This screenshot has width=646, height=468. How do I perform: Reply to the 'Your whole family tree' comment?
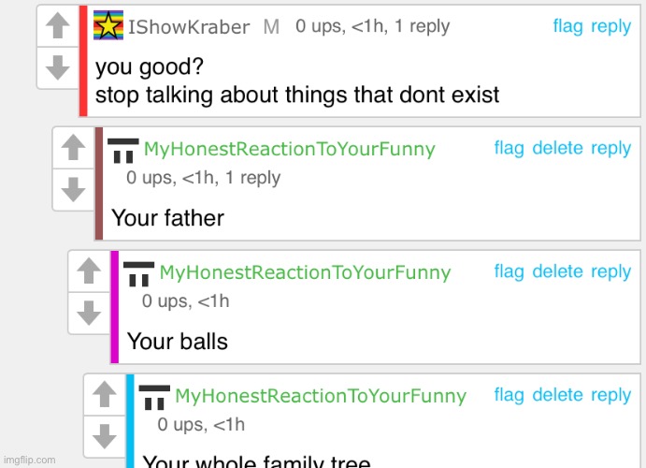[611, 395]
